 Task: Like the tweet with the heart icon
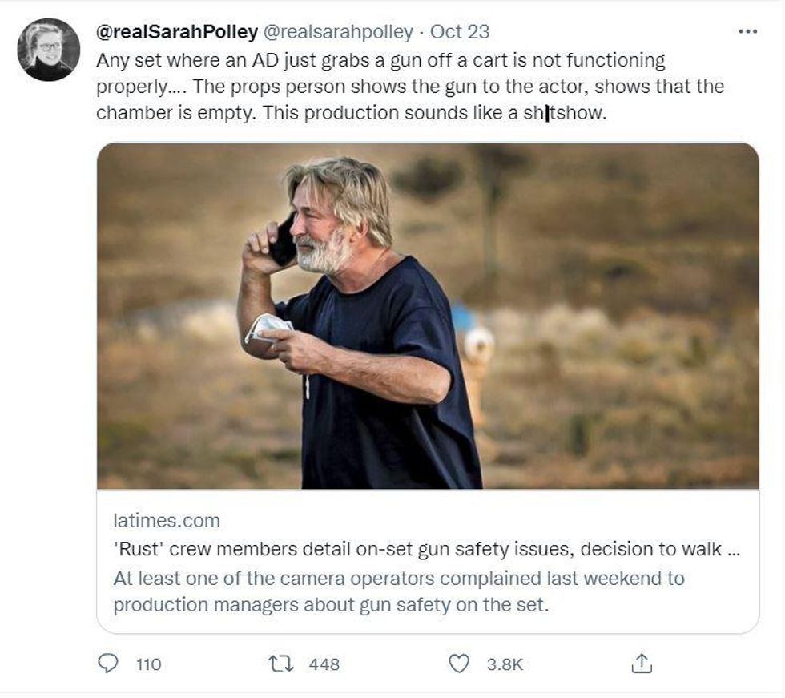(x=458, y=664)
